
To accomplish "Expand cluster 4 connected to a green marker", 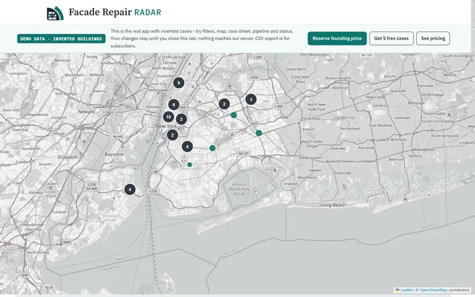I will click(187, 147).
